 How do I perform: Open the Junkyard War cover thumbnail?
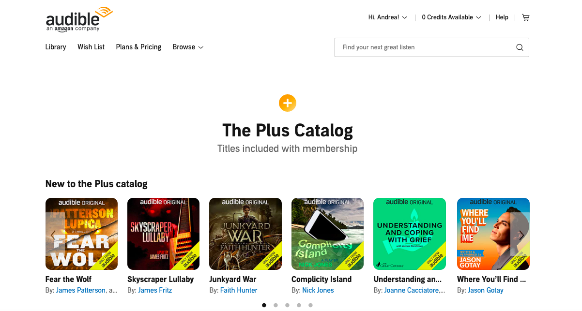(245, 234)
